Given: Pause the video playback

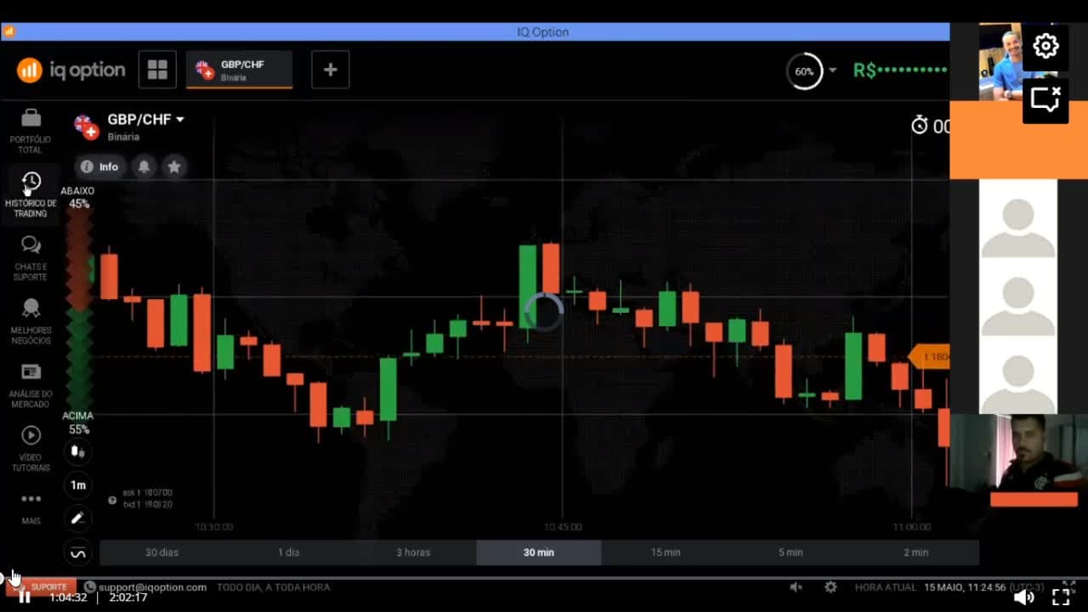Looking at the screenshot, I should pyautogui.click(x=25, y=598).
